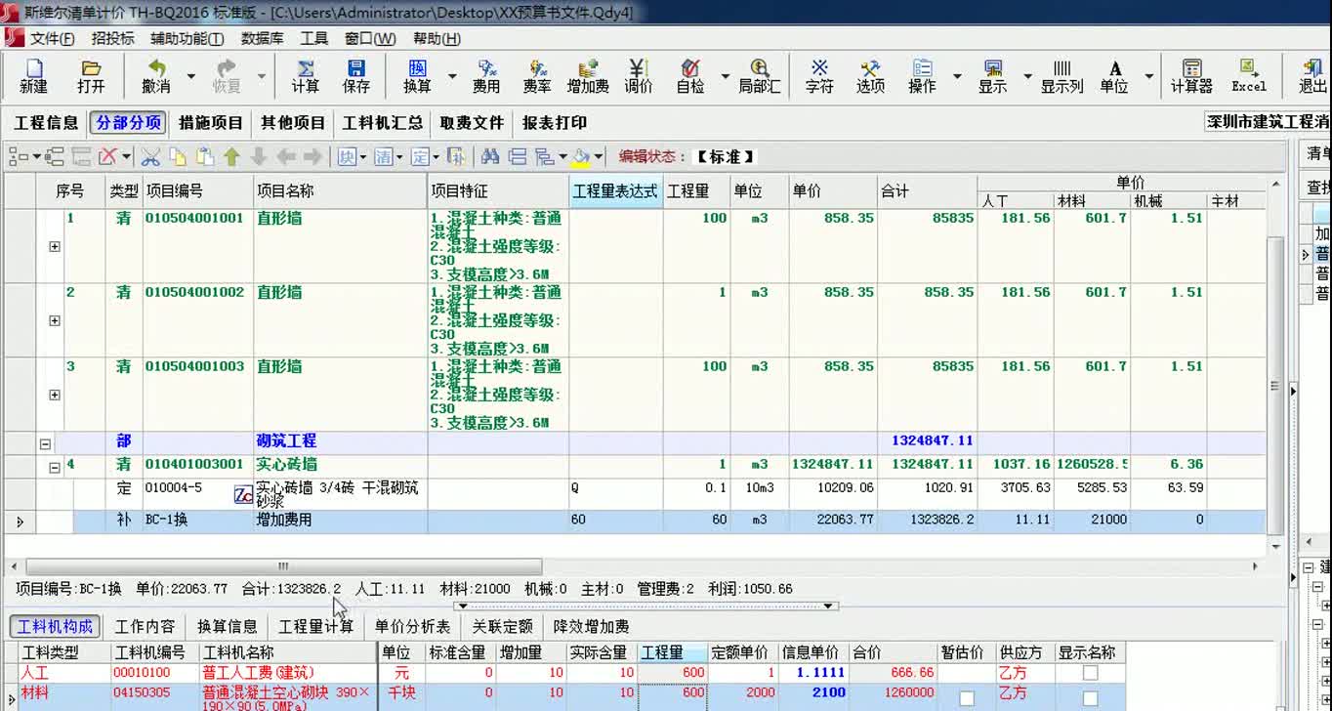Open the 操作 dropdown arrow

point(957,76)
